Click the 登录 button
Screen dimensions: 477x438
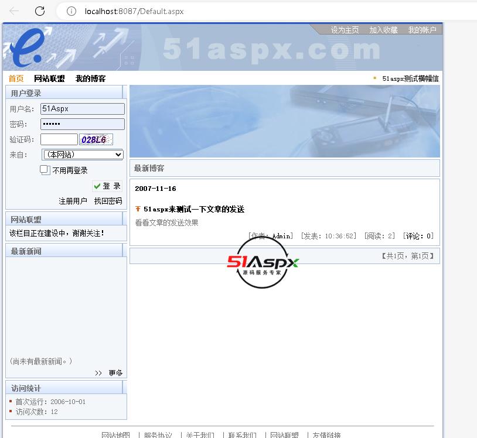[x=107, y=186]
